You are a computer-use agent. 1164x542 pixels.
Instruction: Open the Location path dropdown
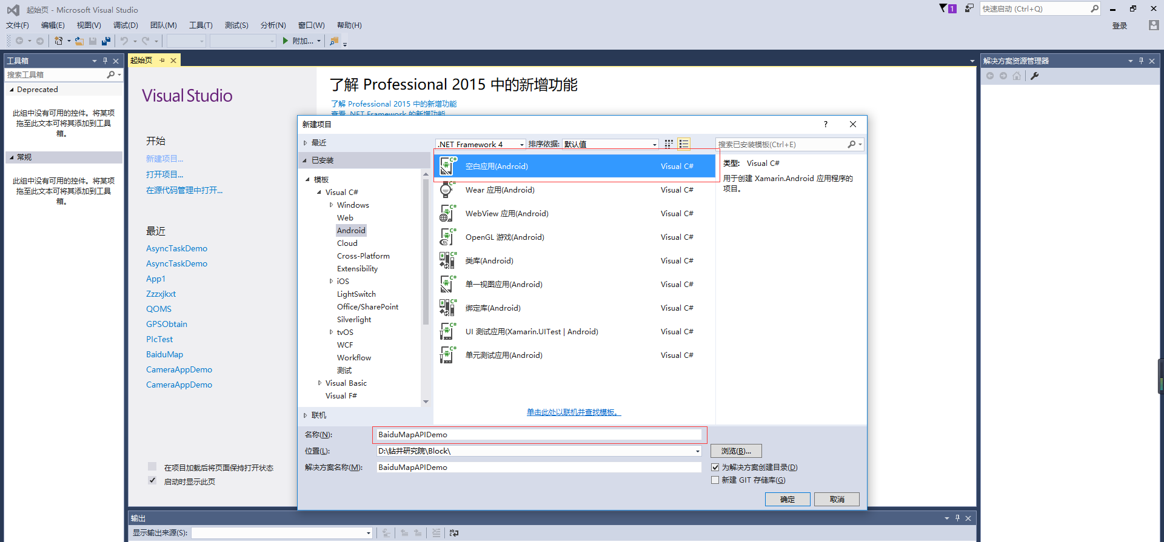click(x=698, y=451)
